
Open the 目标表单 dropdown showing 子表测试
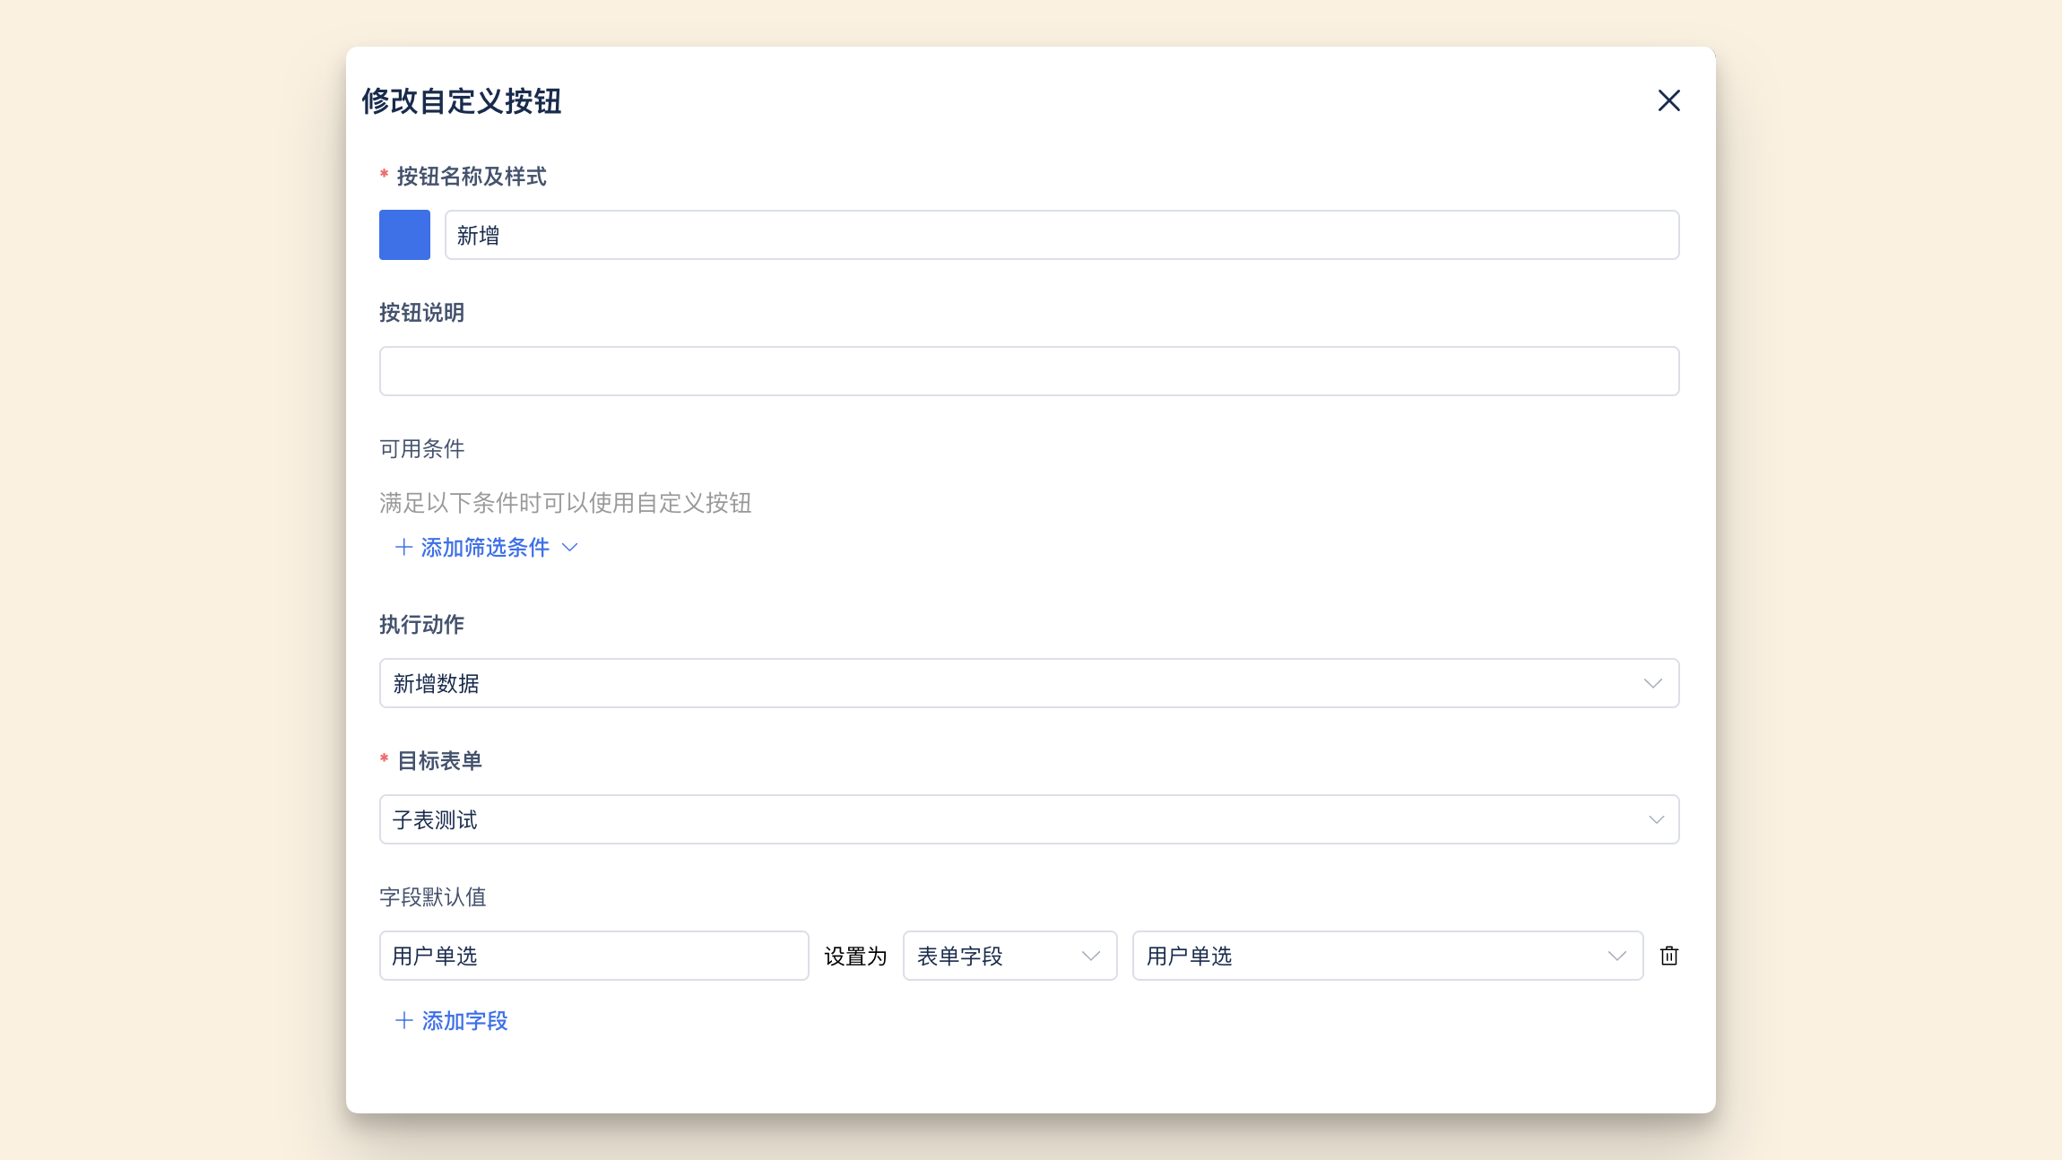1029,818
